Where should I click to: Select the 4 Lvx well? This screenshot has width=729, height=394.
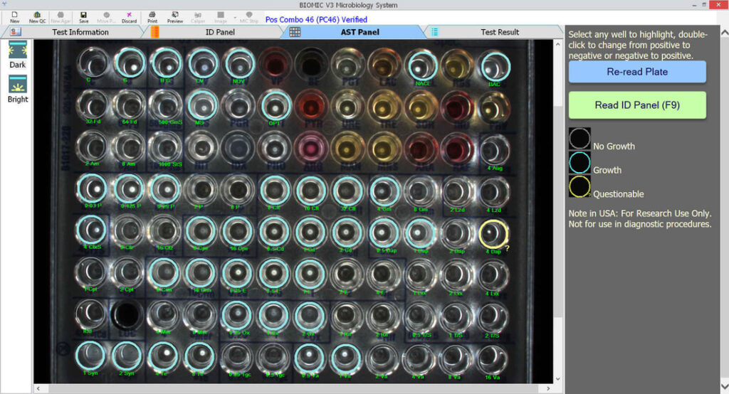coord(493,276)
